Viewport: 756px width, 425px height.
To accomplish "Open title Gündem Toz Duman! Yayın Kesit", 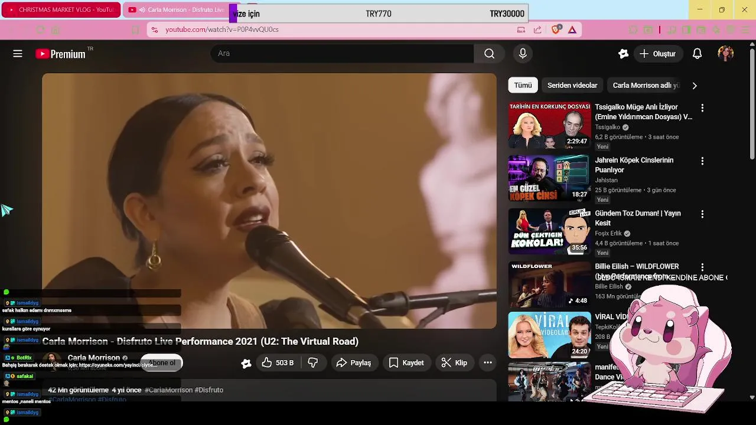I will coord(638,218).
